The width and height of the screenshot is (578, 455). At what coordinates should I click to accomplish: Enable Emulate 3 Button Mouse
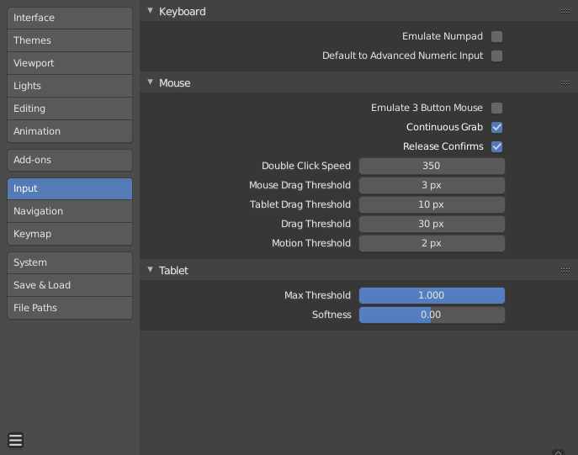coord(496,108)
